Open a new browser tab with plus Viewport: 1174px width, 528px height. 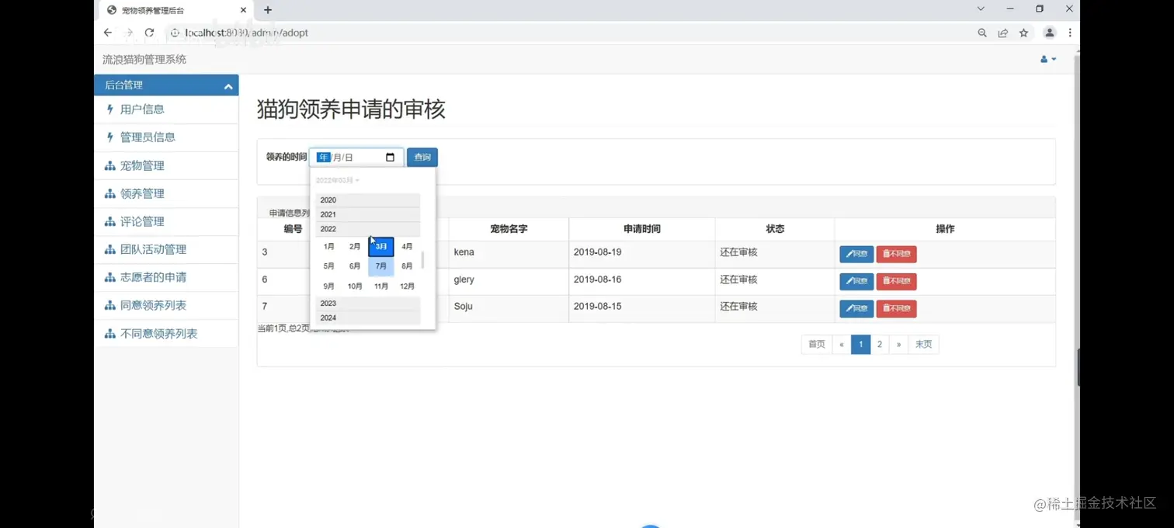[268, 10]
